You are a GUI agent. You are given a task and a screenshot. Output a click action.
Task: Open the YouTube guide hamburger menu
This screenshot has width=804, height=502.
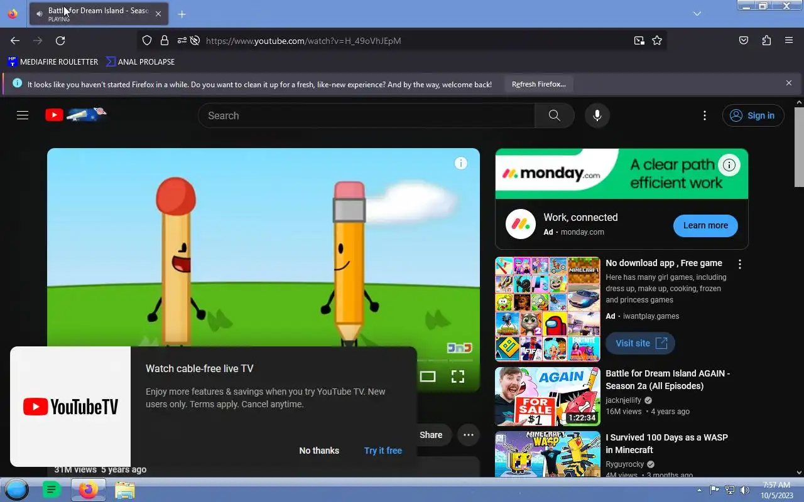pyautogui.click(x=23, y=115)
